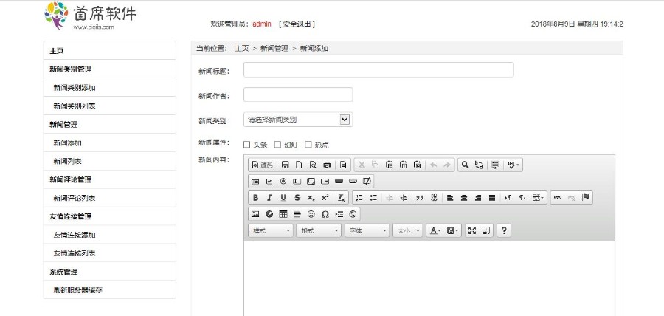Insert a Selection Field form element

click(325, 182)
